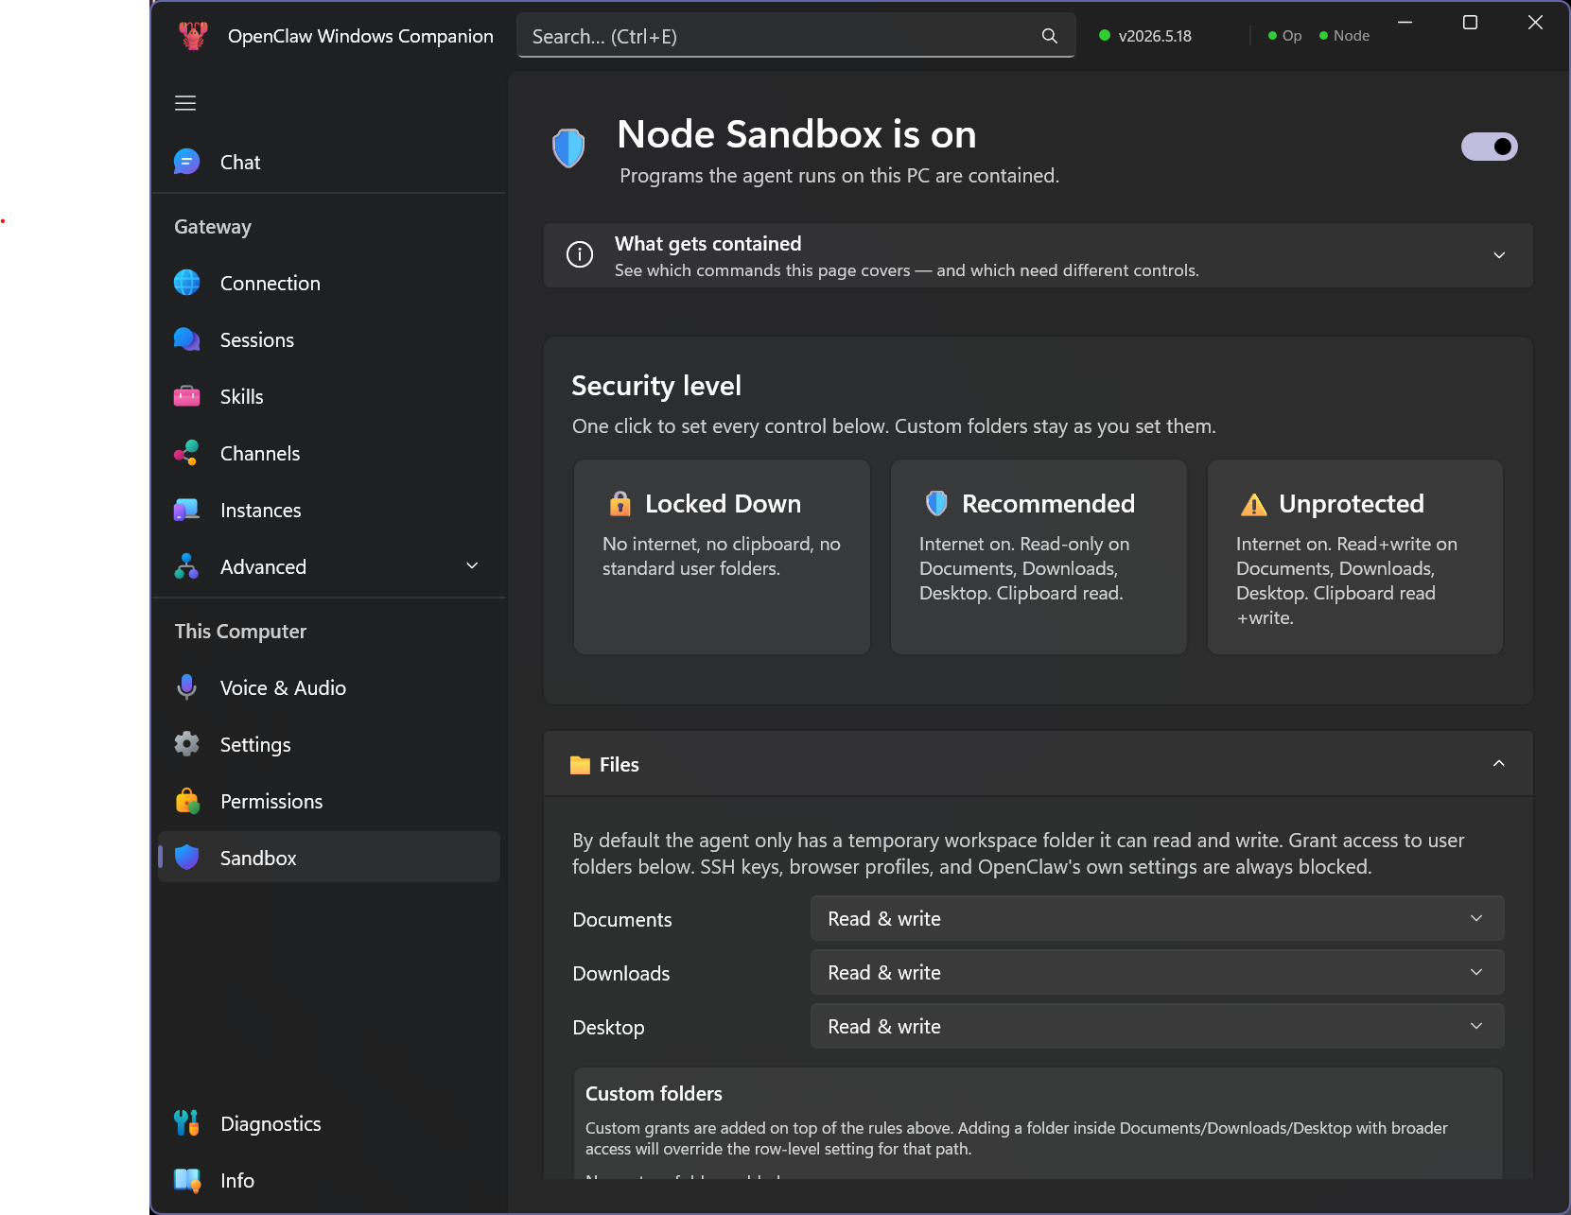Screen dimensions: 1571x1215
Task: Click the Files folder icon
Action: 581,765
